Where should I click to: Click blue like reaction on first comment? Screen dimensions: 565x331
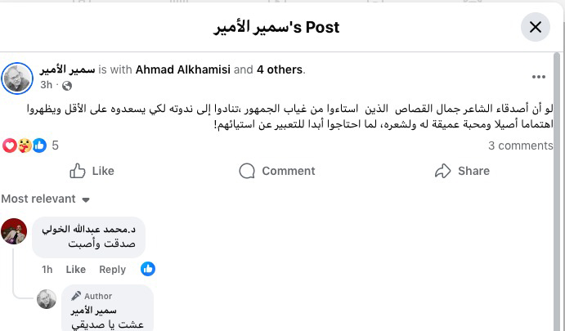pos(148,269)
